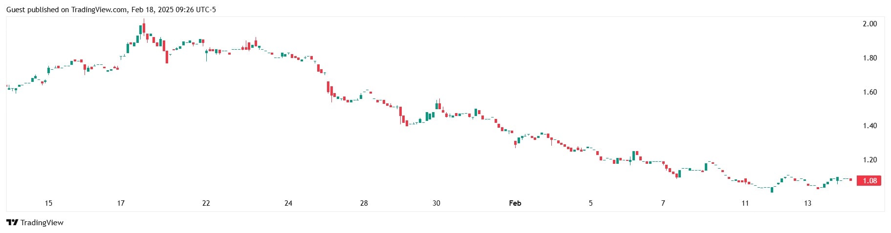Click the 1.40 price scale label
The height and width of the screenshot is (233, 891).
pyautogui.click(x=870, y=126)
